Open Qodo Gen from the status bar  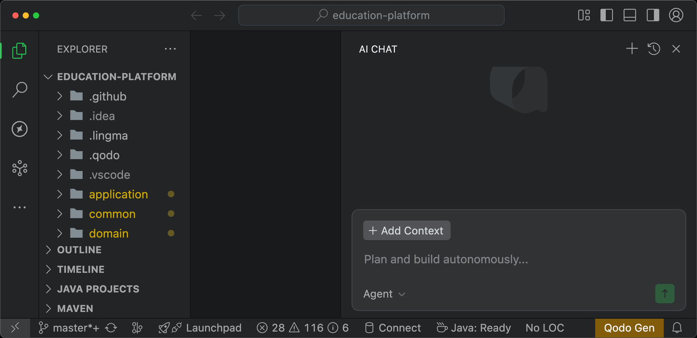pos(629,328)
